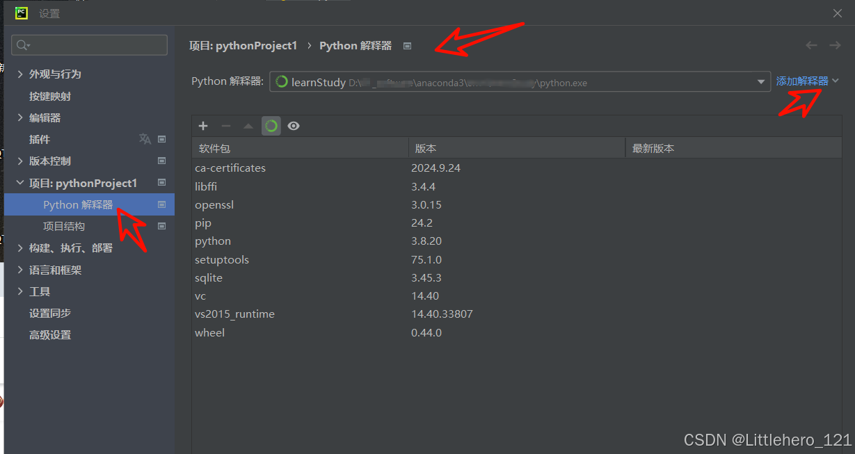855x454 pixels.
Task: Sort by the 版本 column header
Action: click(x=517, y=148)
